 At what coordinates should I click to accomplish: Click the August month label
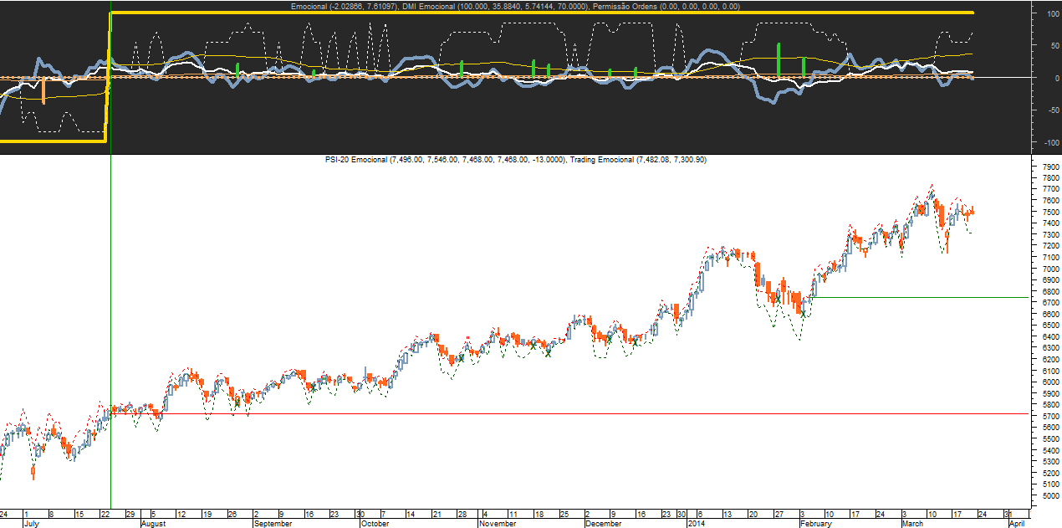point(153,524)
